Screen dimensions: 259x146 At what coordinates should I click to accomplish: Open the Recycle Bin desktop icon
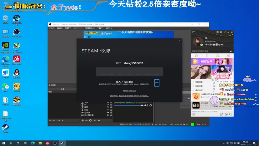pos(6,19)
